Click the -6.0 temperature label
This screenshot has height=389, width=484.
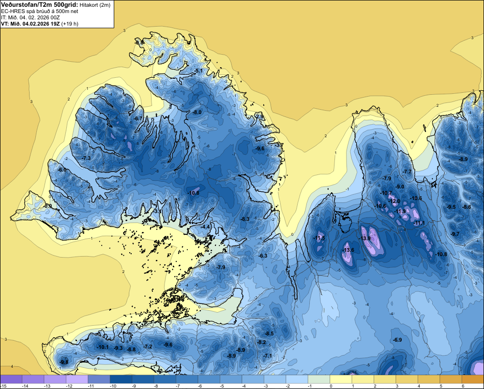pos(62,170)
